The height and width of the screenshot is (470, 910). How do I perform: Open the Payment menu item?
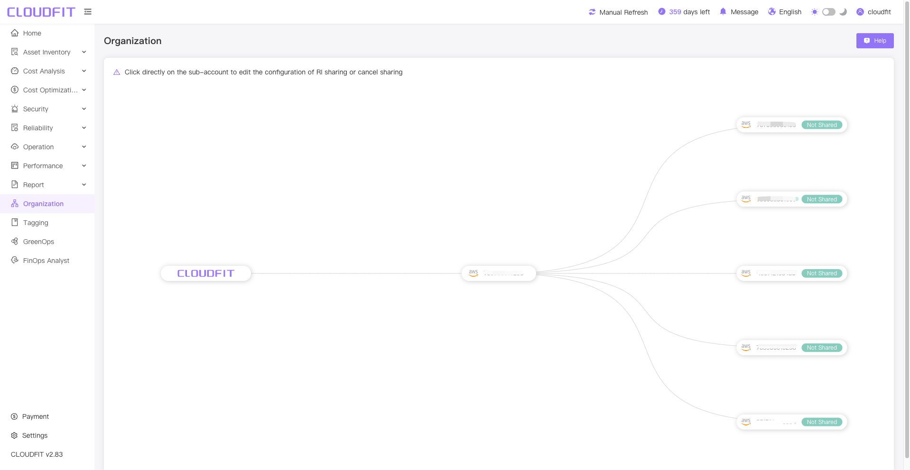coord(47,416)
